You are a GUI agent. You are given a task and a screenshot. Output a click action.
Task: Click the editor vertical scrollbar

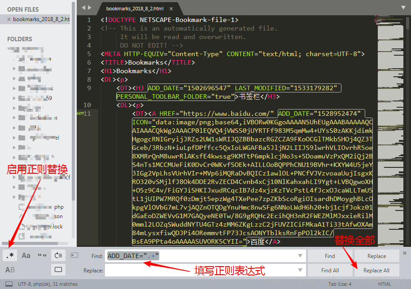tap(407, 24)
